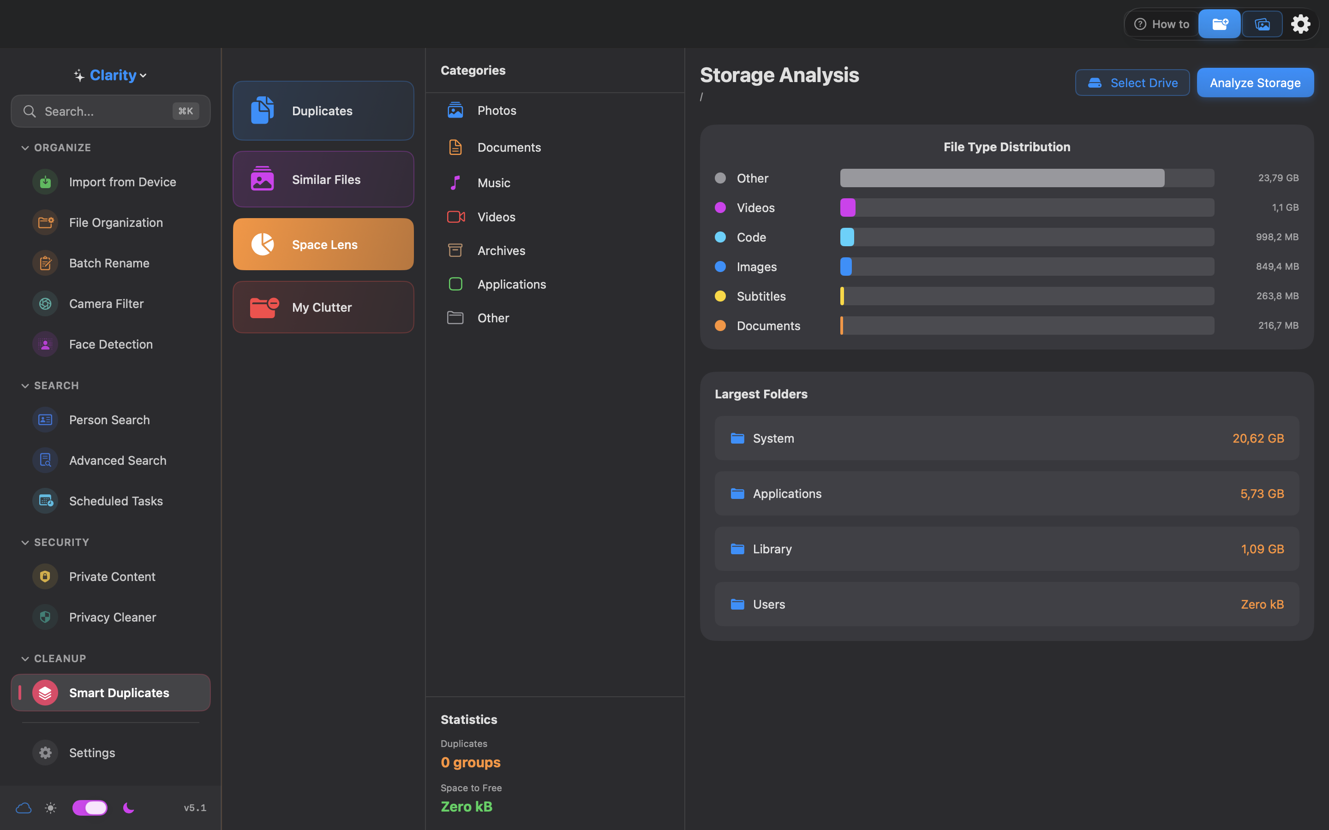The width and height of the screenshot is (1329, 830).
Task: Switch to the gallery view tab
Action: 1262,24
